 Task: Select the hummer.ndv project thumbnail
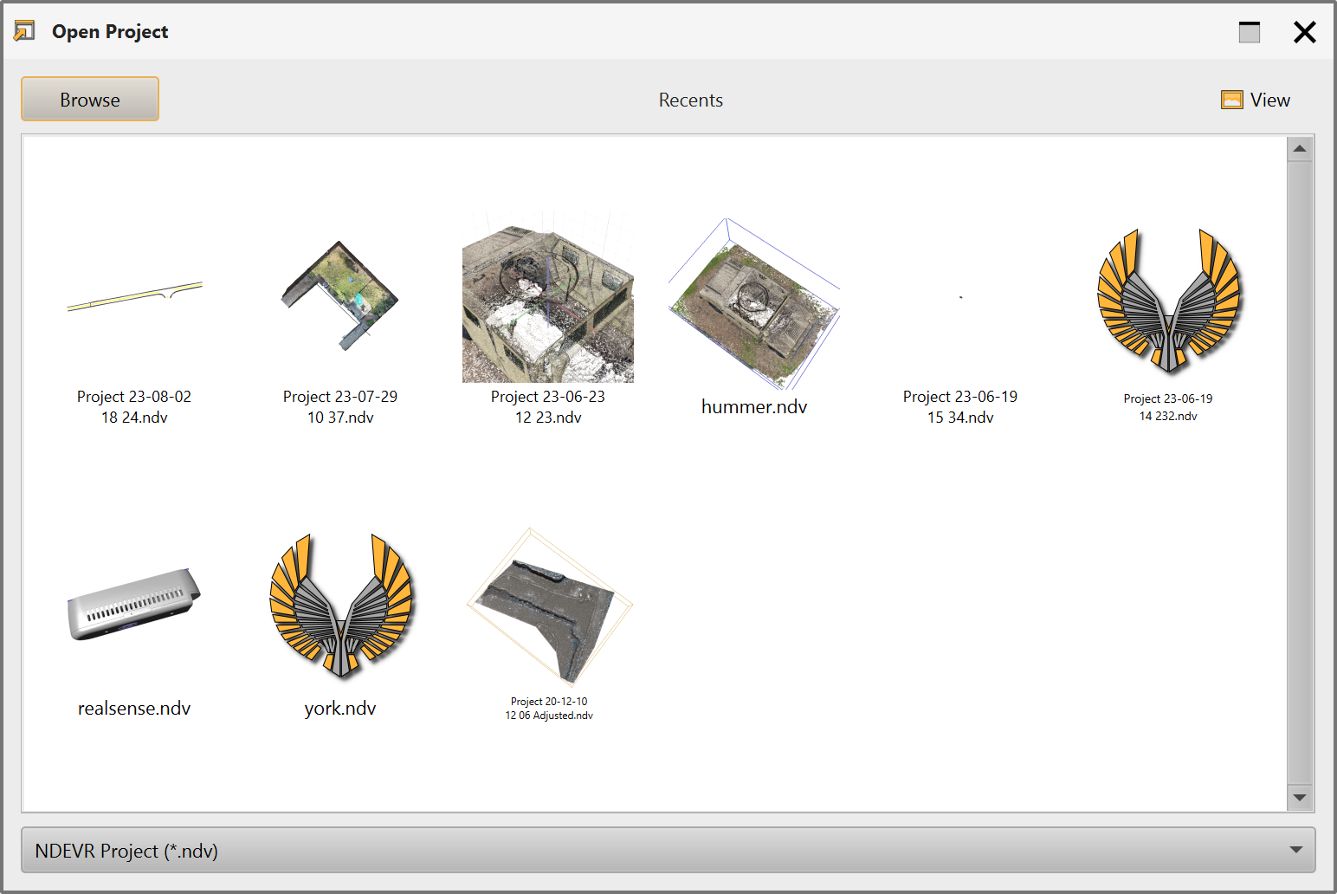click(x=753, y=303)
